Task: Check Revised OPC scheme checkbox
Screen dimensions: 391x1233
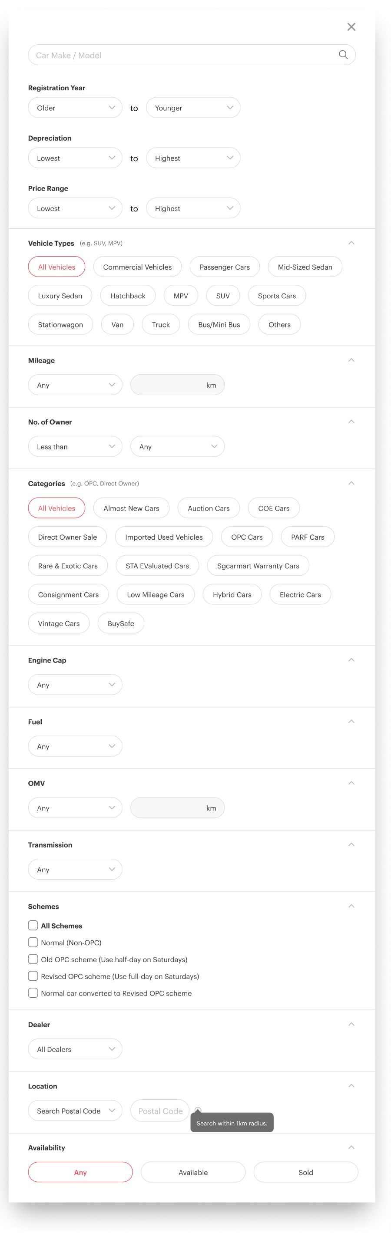Action: (x=33, y=976)
